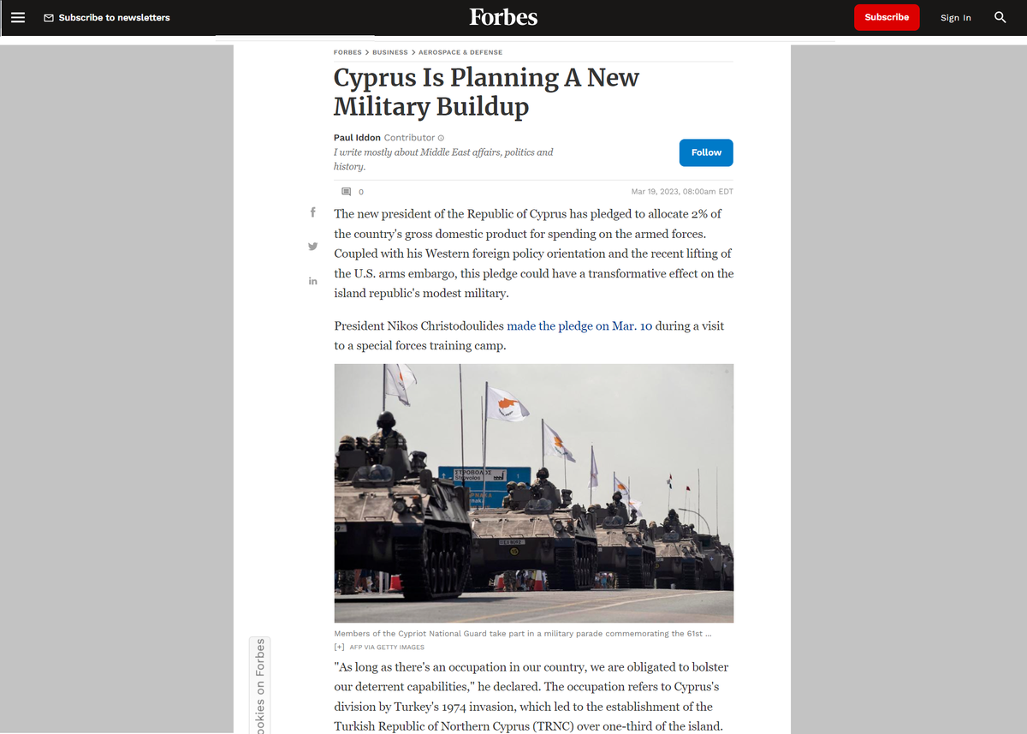1027x734 pixels.
Task: Open the Sign In link
Action: (x=955, y=18)
